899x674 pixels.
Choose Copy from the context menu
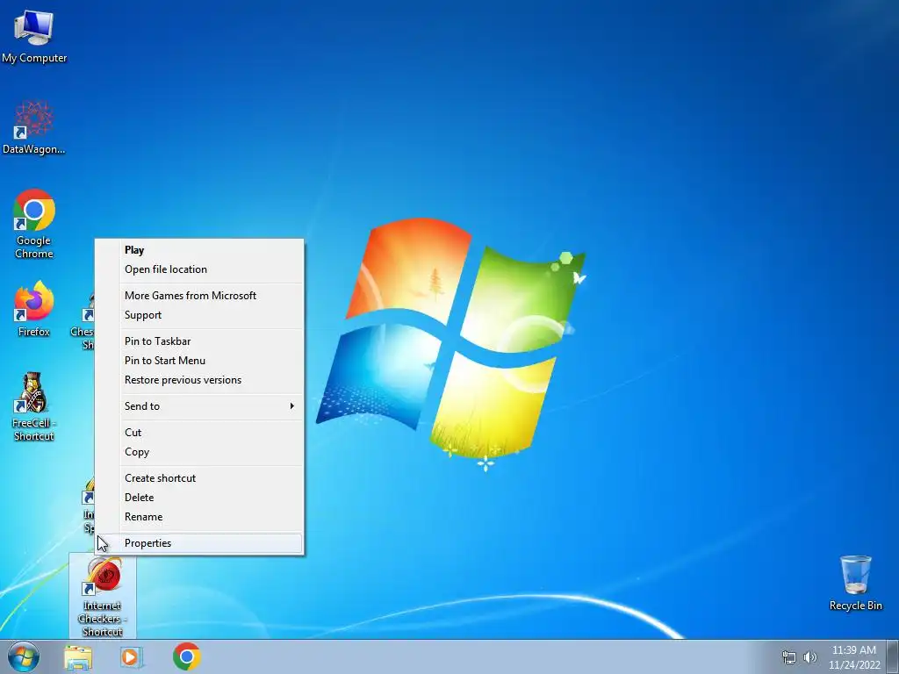(x=199, y=452)
